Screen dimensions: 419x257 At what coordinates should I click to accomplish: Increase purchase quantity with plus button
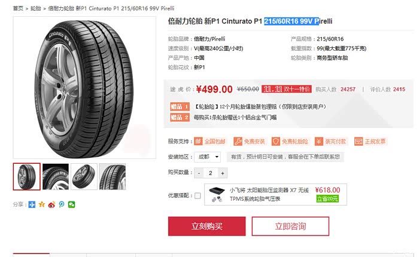[x=223, y=173]
